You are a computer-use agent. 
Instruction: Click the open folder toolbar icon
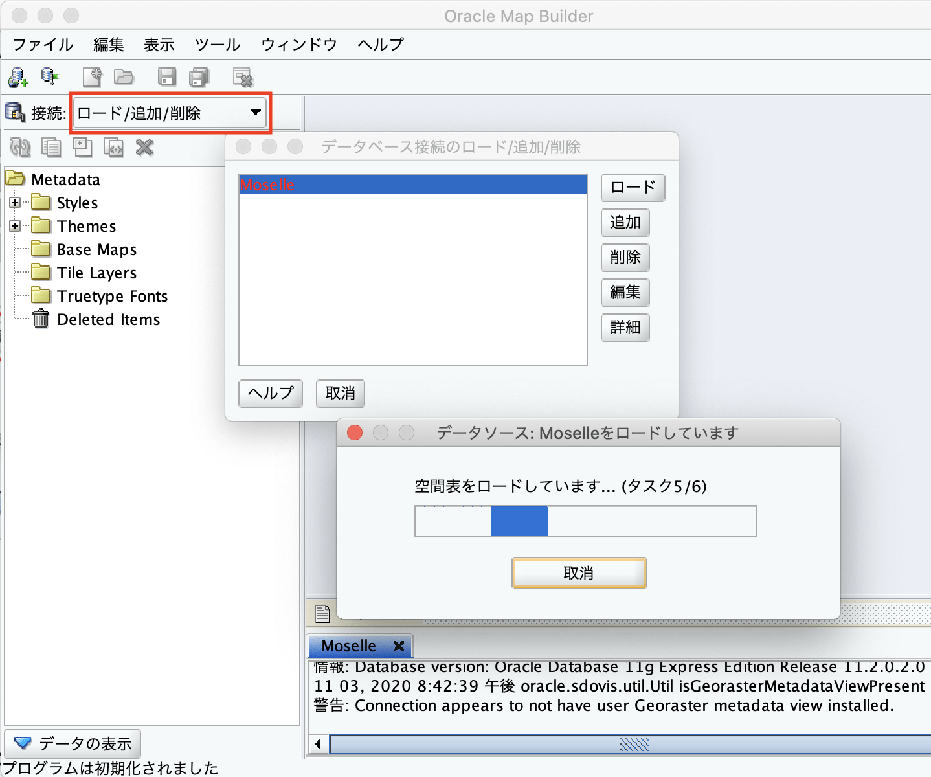(x=124, y=77)
